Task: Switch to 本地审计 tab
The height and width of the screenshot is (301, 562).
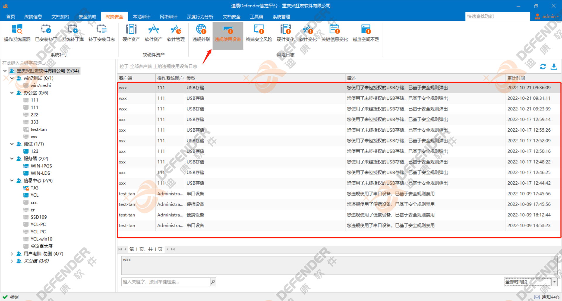Action: [141, 17]
